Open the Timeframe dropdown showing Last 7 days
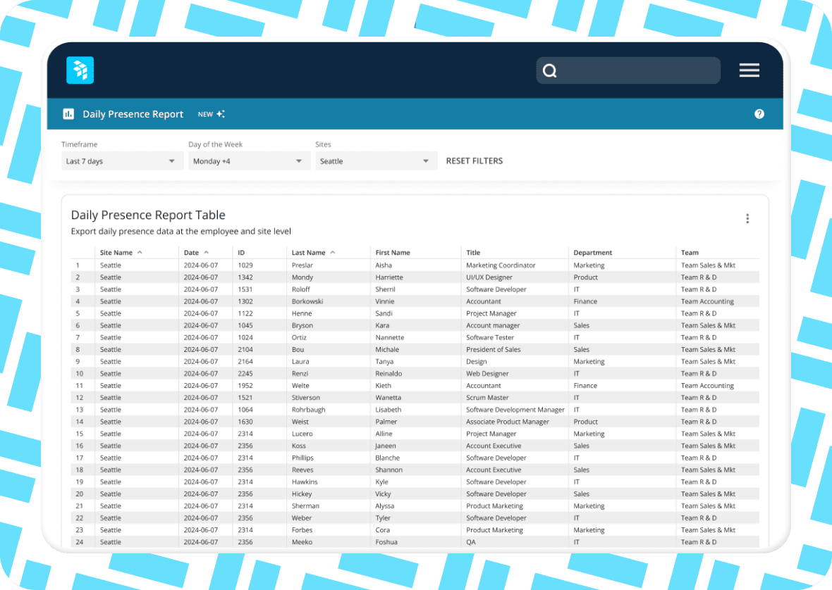This screenshot has width=832, height=590. point(121,161)
